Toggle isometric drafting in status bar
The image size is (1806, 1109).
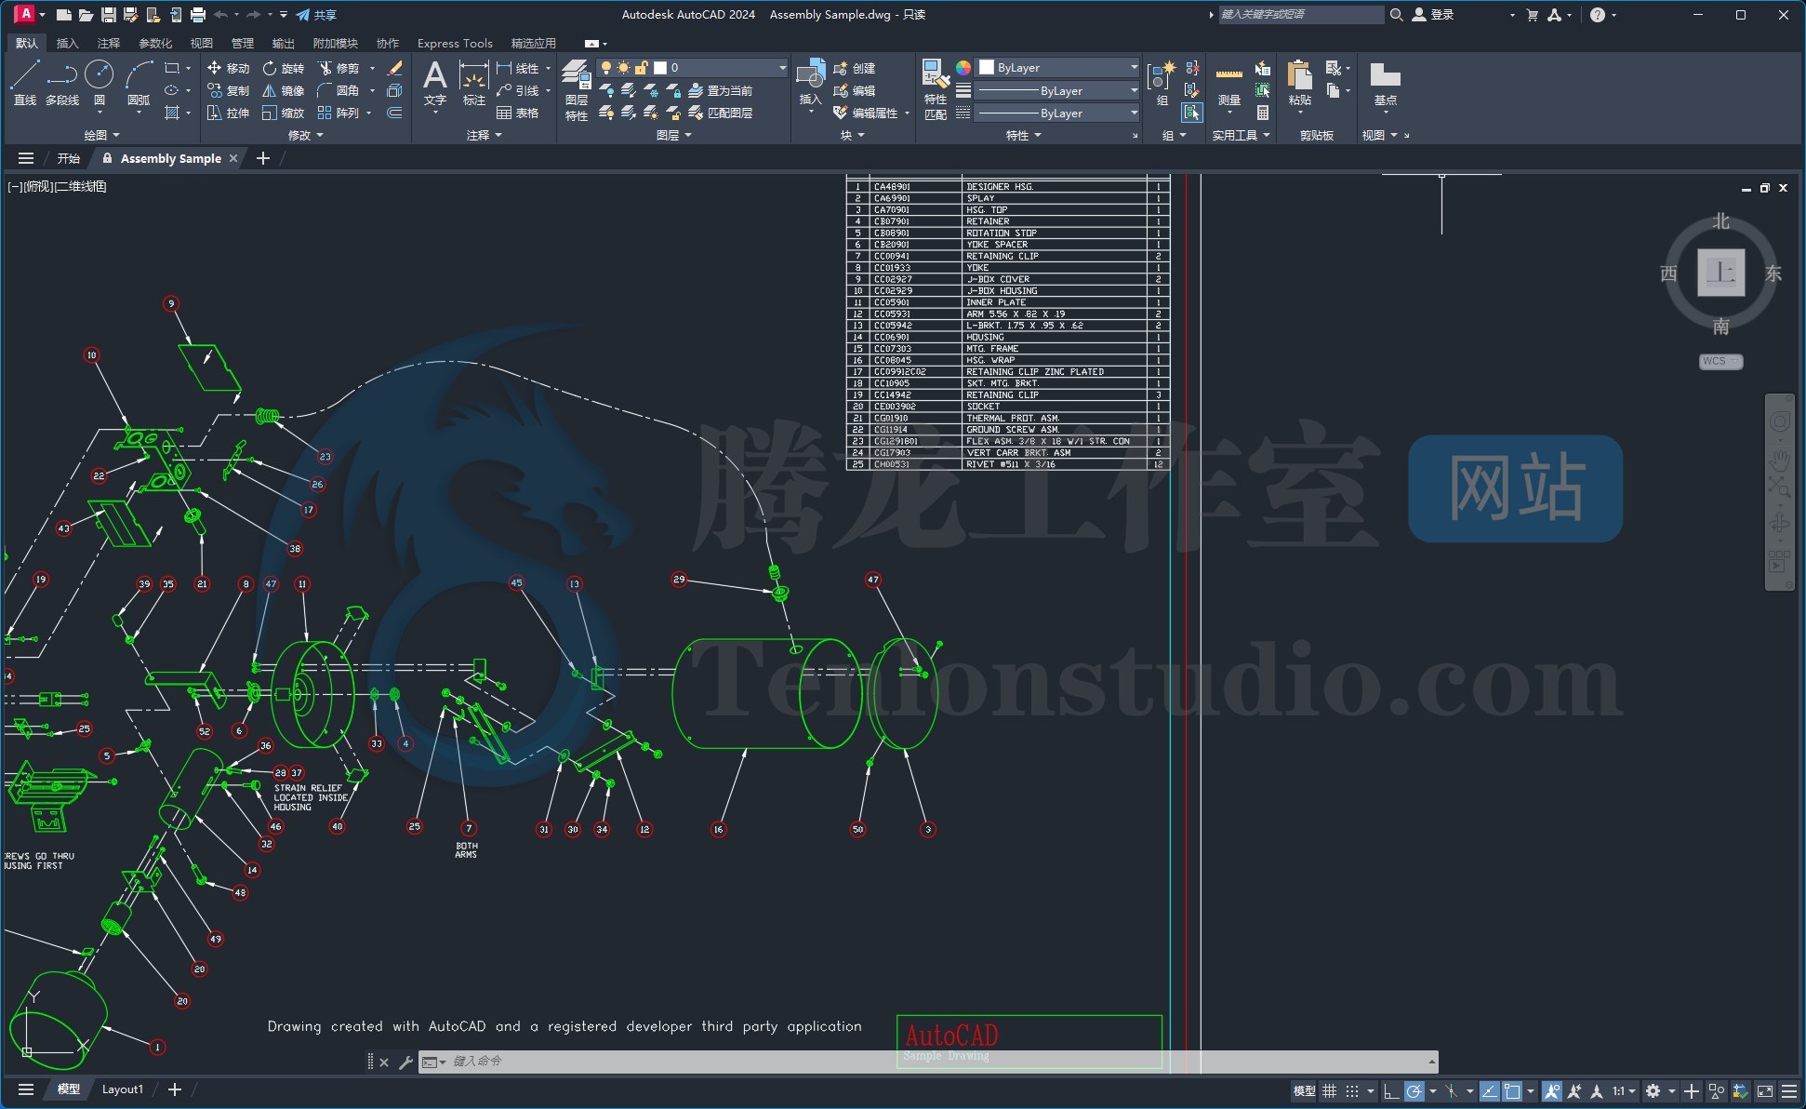coord(1452,1091)
